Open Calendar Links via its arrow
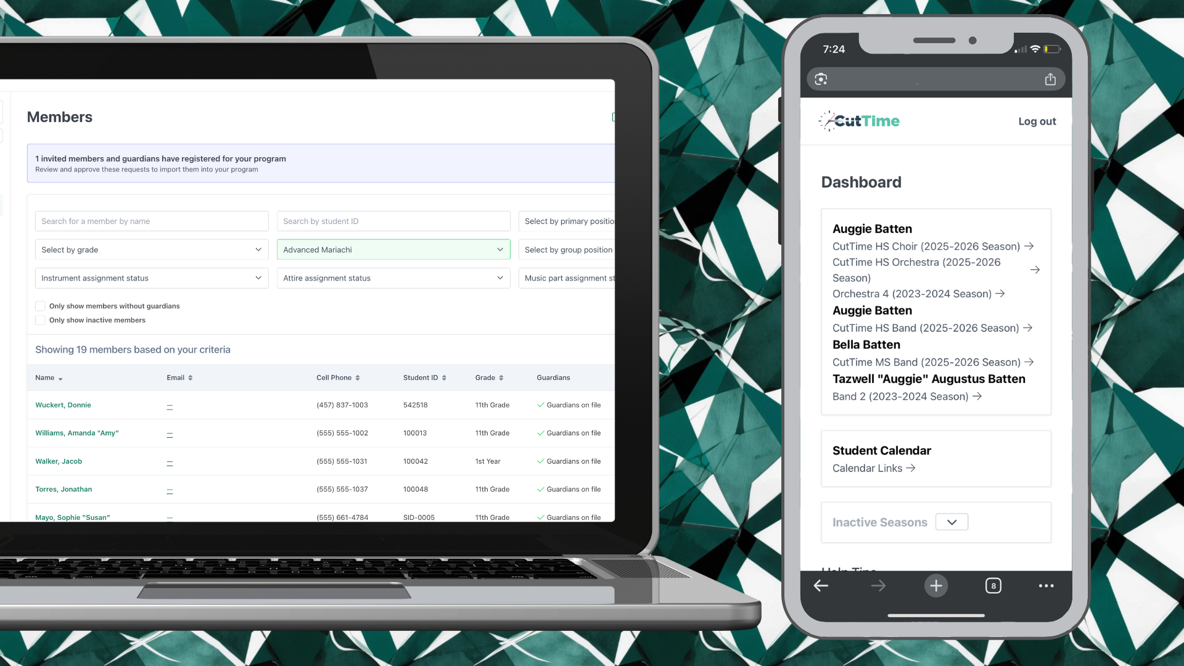 (911, 468)
